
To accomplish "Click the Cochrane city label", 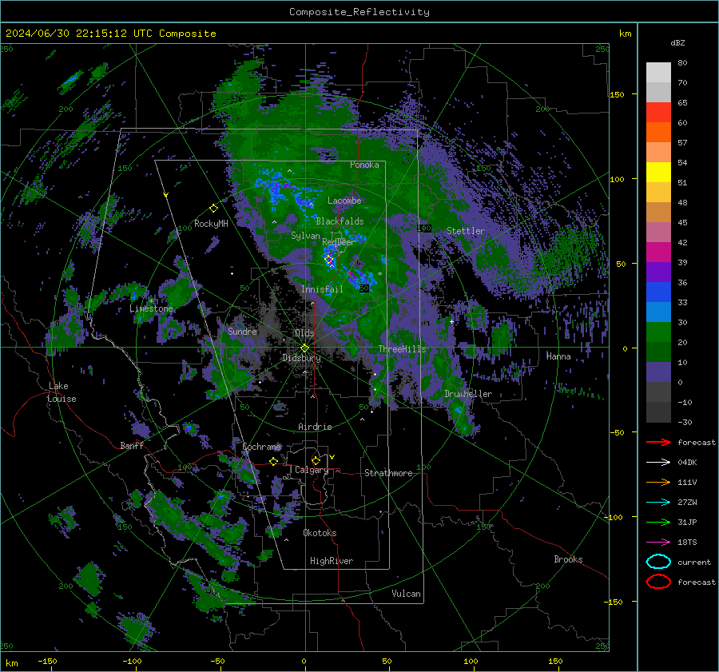I will click(261, 447).
